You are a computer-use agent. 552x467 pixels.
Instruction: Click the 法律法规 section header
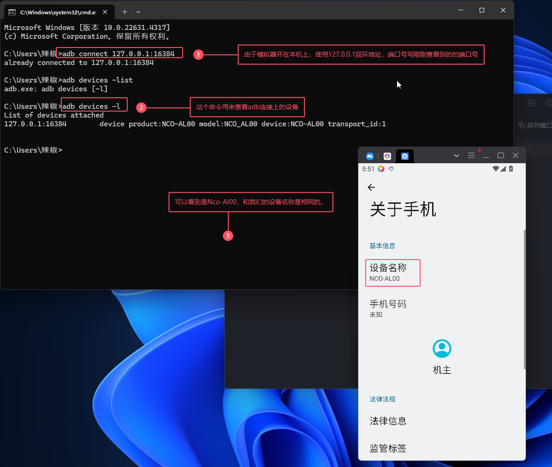[382, 399]
